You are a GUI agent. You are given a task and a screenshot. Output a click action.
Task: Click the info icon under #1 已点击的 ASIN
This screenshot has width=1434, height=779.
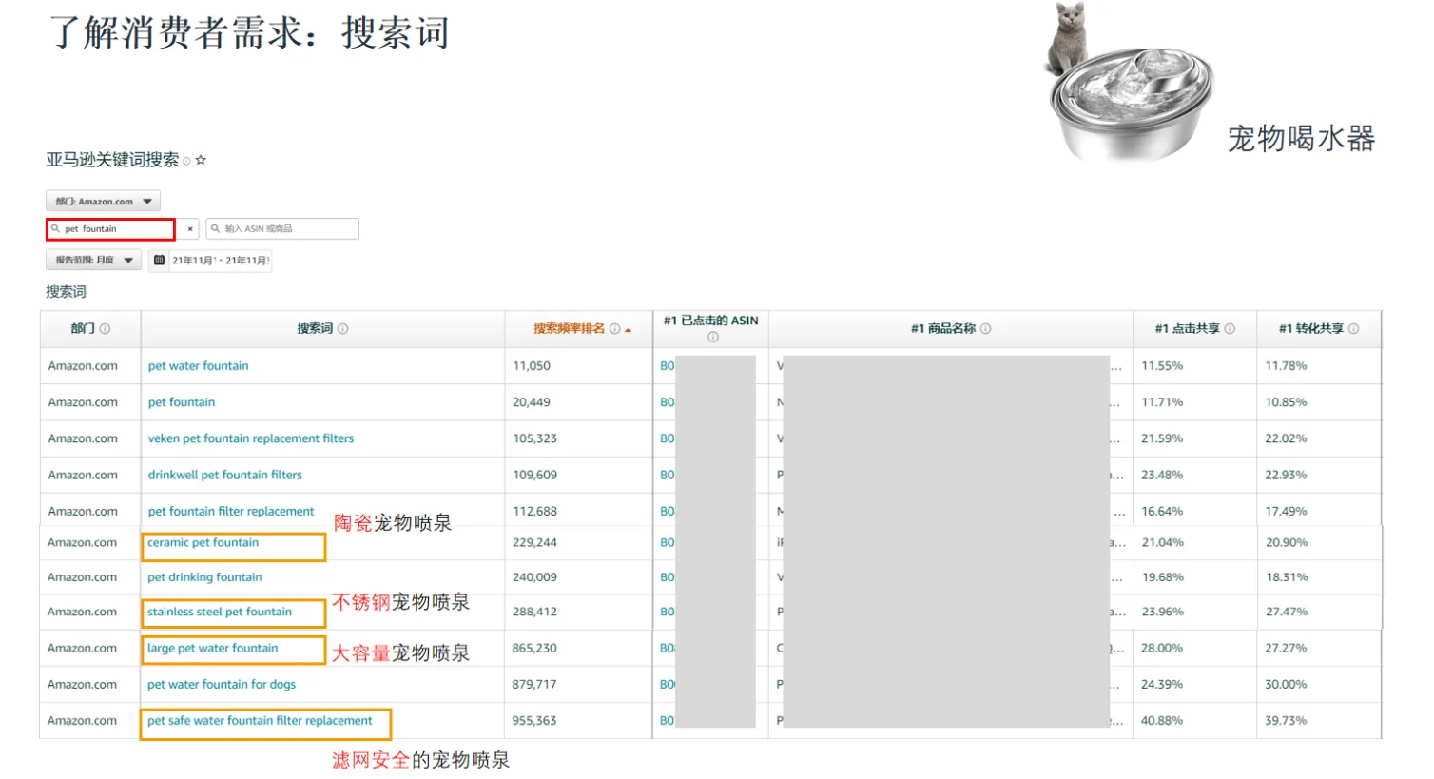(711, 336)
